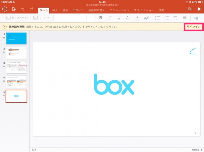This screenshot has height=152, width=204.
Task: Tap the サインイン sign-in button
Action: tap(194, 27)
